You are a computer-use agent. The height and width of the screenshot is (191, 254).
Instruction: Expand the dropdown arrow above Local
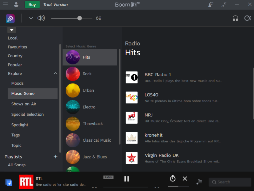click(x=12, y=30)
